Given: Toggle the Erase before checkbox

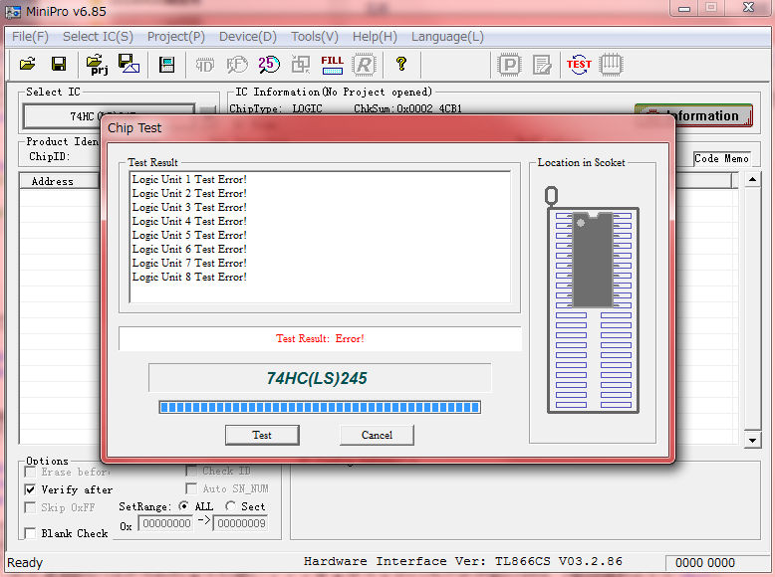Looking at the screenshot, I should click(x=30, y=472).
